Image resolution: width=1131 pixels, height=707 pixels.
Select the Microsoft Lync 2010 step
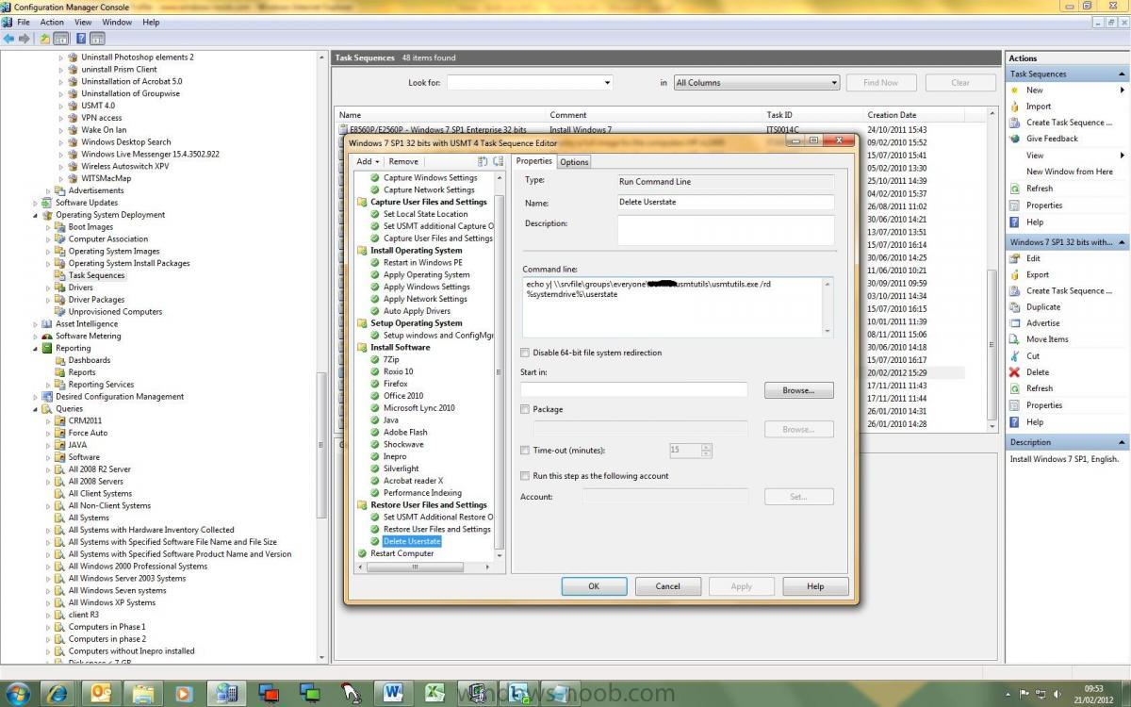[418, 408]
